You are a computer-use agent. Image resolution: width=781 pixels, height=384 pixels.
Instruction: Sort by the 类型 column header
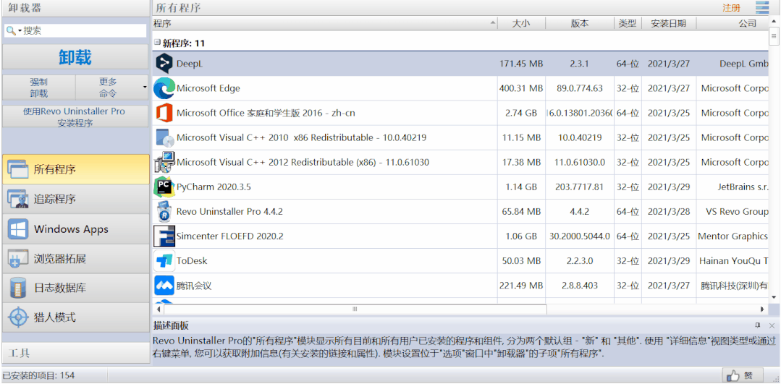tap(628, 23)
